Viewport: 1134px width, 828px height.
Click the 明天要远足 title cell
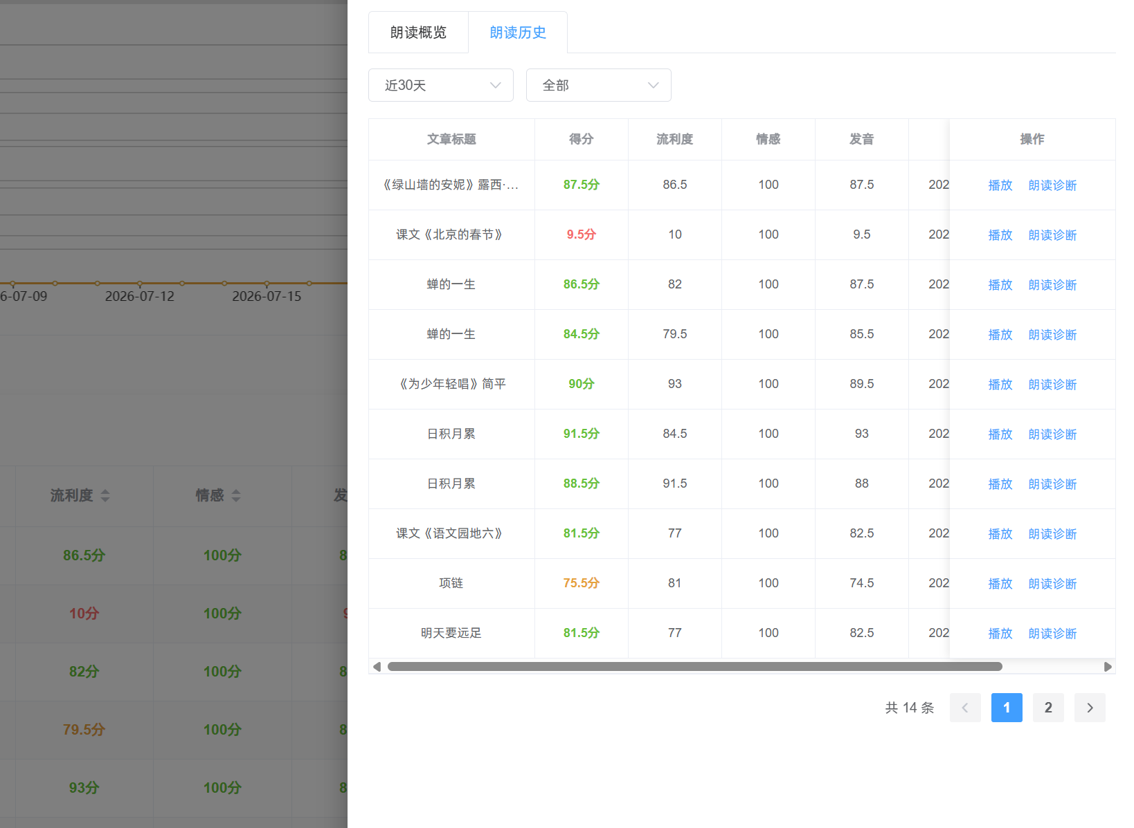coord(451,633)
